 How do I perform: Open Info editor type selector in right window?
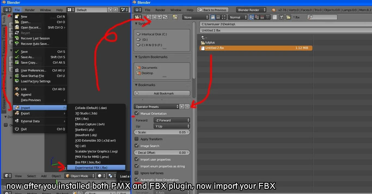(x=138, y=10)
